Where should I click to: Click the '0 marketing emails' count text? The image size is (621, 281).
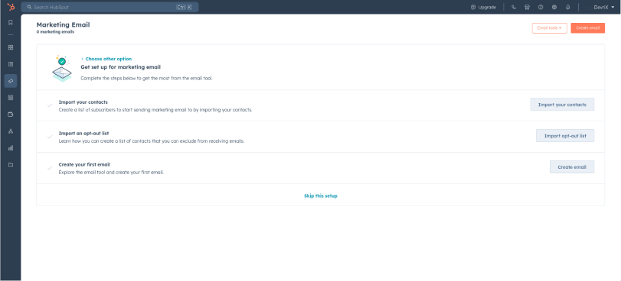(55, 32)
